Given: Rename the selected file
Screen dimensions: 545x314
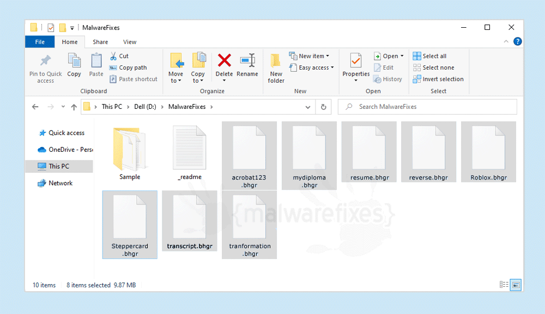Looking at the screenshot, I should [x=247, y=65].
